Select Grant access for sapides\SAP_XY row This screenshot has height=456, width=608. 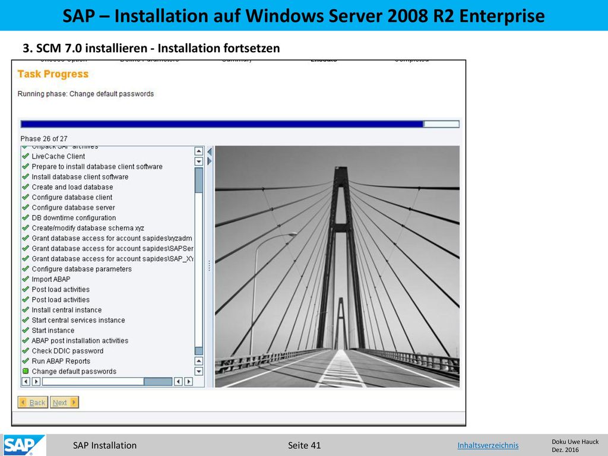[x=112, y=259]
